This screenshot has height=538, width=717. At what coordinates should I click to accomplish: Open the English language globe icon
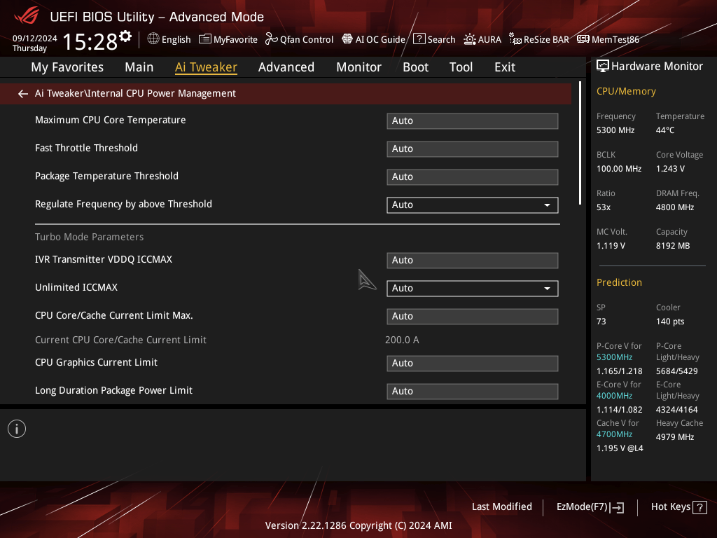153,39
